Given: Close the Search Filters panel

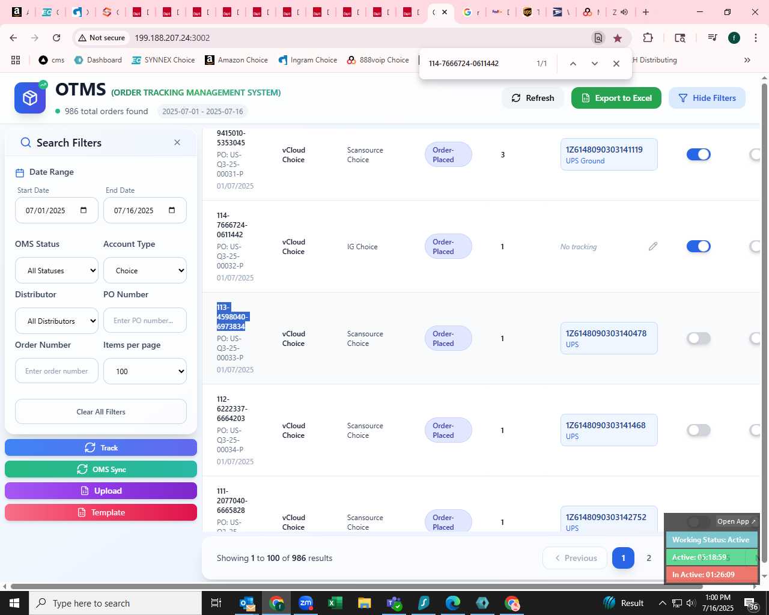Looking at the screenshot, I should 177,142.
